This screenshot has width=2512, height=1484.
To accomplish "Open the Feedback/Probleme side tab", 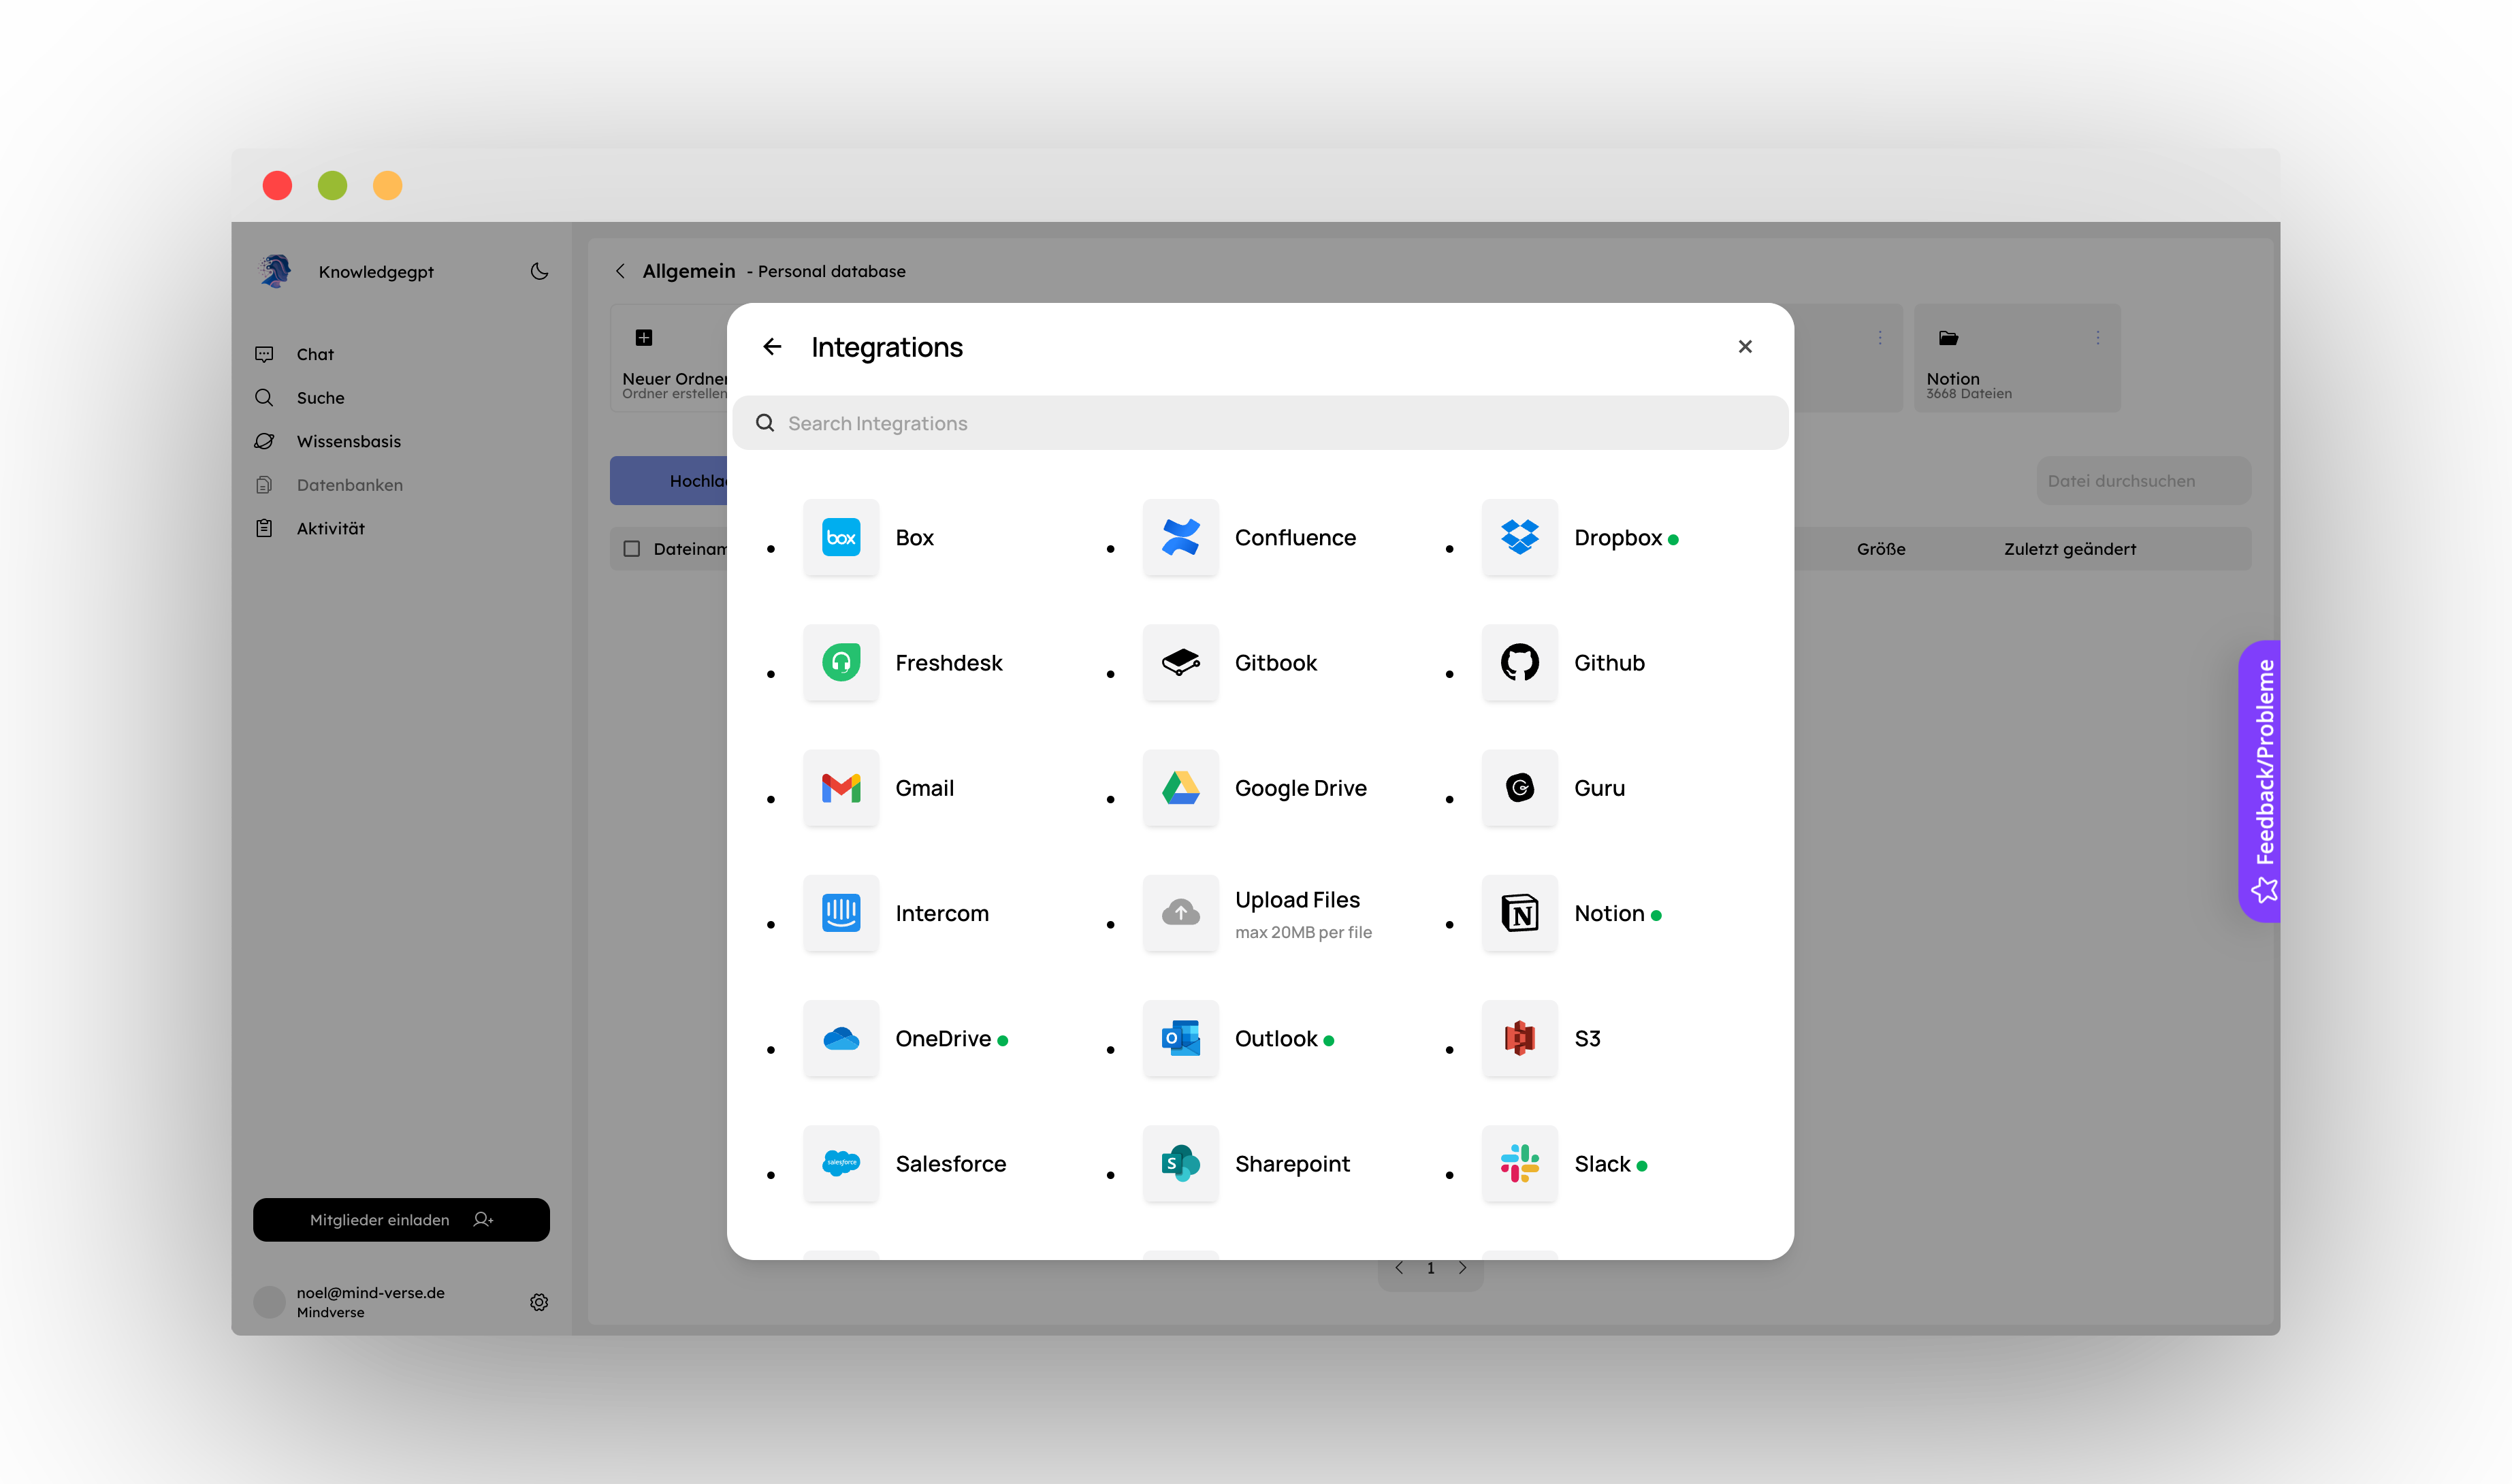I will point(2263,780).
